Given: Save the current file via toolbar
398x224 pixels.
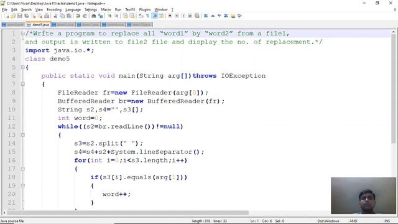Looking at the screenshot, I should tap(19, 16).
